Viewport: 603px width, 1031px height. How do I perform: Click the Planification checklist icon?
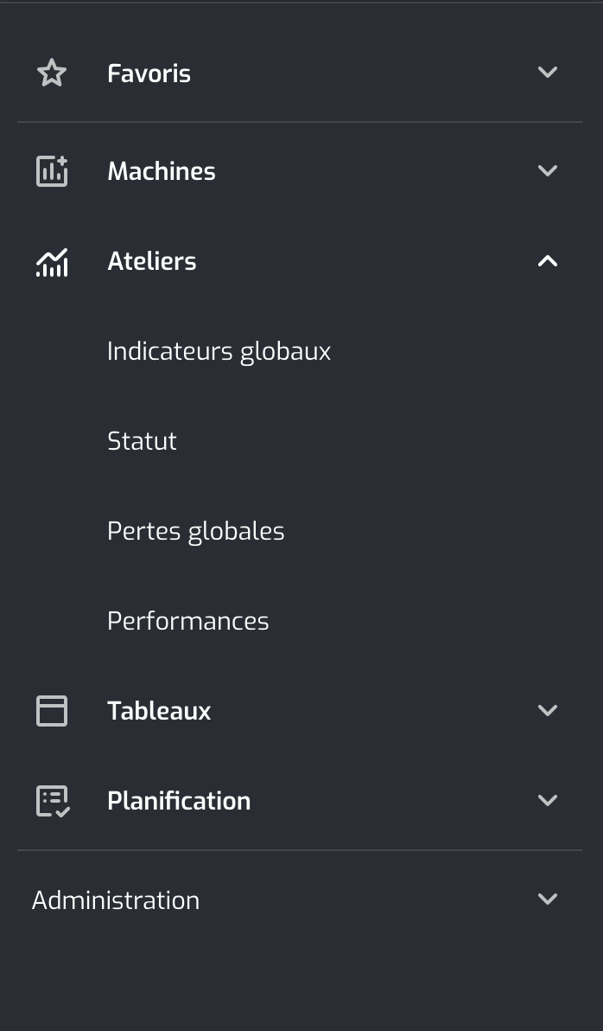(53, 801)
